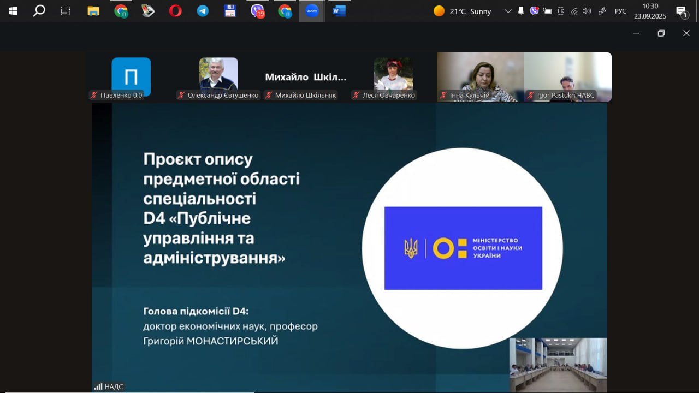Open Telegram from the taskbar
Viewport: 699px width, 393px height.
[x=203, y=11]
